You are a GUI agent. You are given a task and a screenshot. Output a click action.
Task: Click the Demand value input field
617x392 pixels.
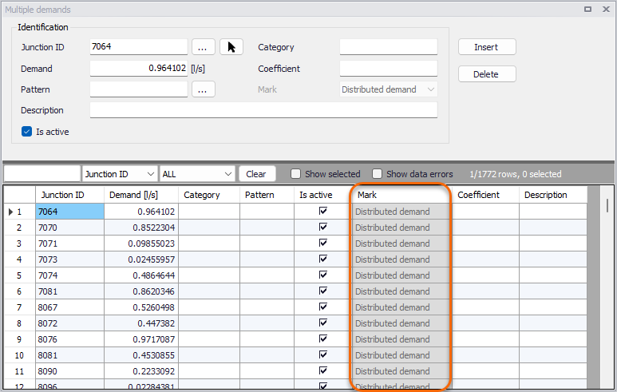click(139, 68)
